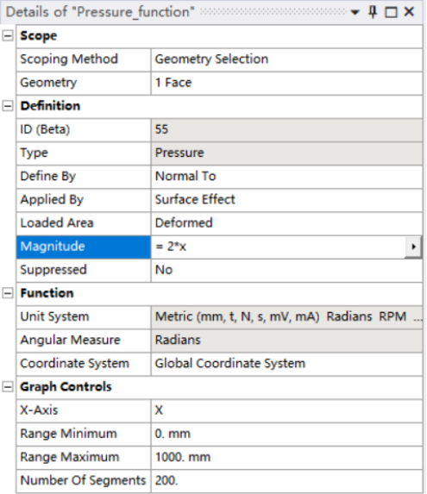Collapse the Definition section
Viewport: 427px width, 494px height.
[8, 106]
